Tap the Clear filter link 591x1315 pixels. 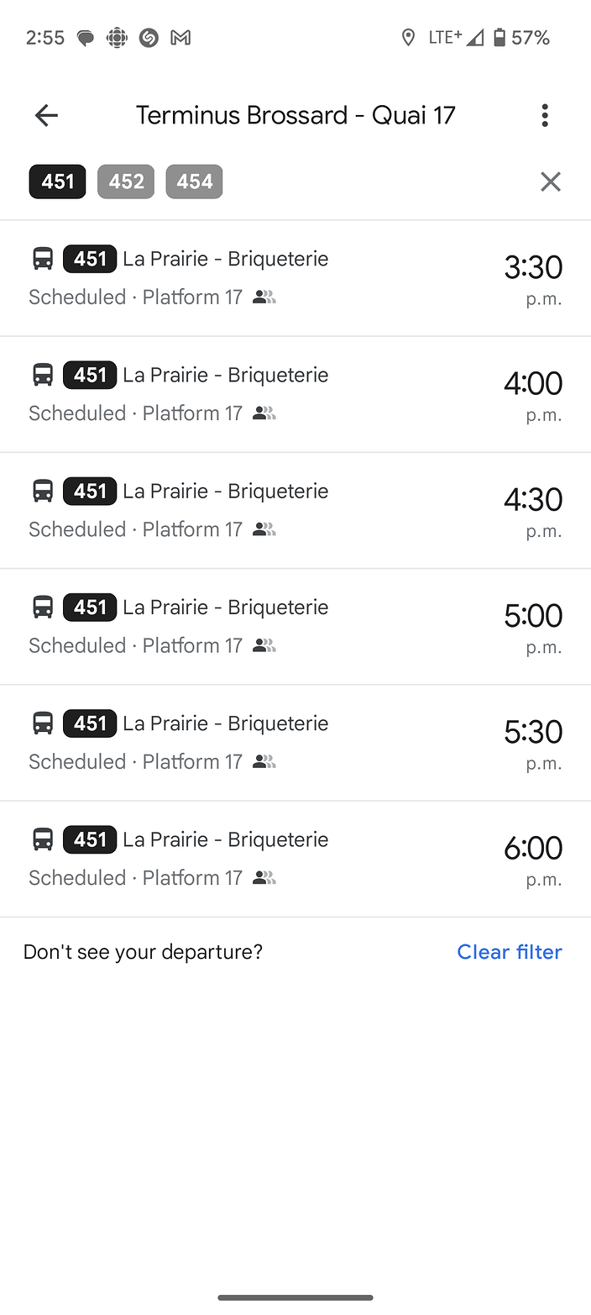coord(510,952)
